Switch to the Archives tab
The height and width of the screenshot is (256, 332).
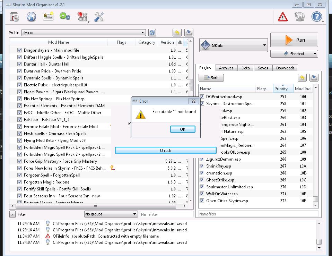226,68
